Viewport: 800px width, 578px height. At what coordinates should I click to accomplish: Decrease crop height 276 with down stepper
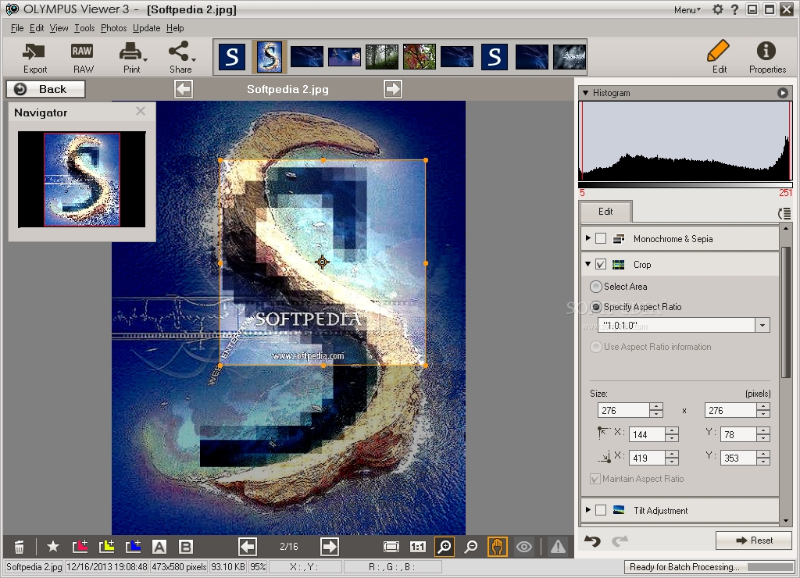pyautogui.click(x=763, y=414)
